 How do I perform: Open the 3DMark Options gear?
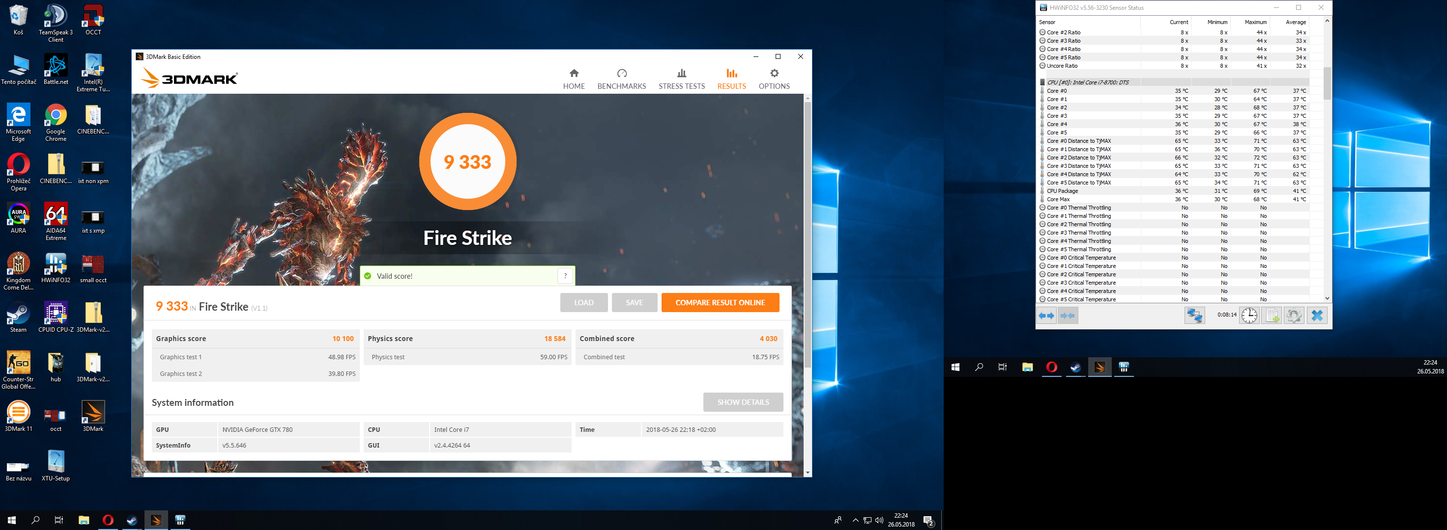click(774, 79)
